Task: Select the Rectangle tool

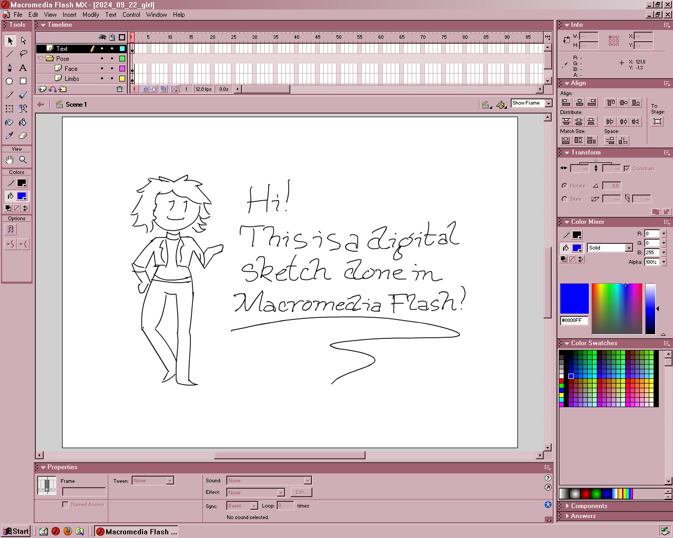Action: [x=23, y=81]
